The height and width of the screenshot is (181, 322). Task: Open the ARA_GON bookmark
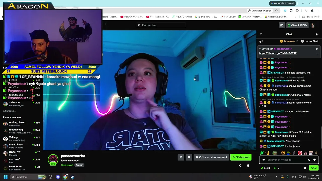coord(250,17)
